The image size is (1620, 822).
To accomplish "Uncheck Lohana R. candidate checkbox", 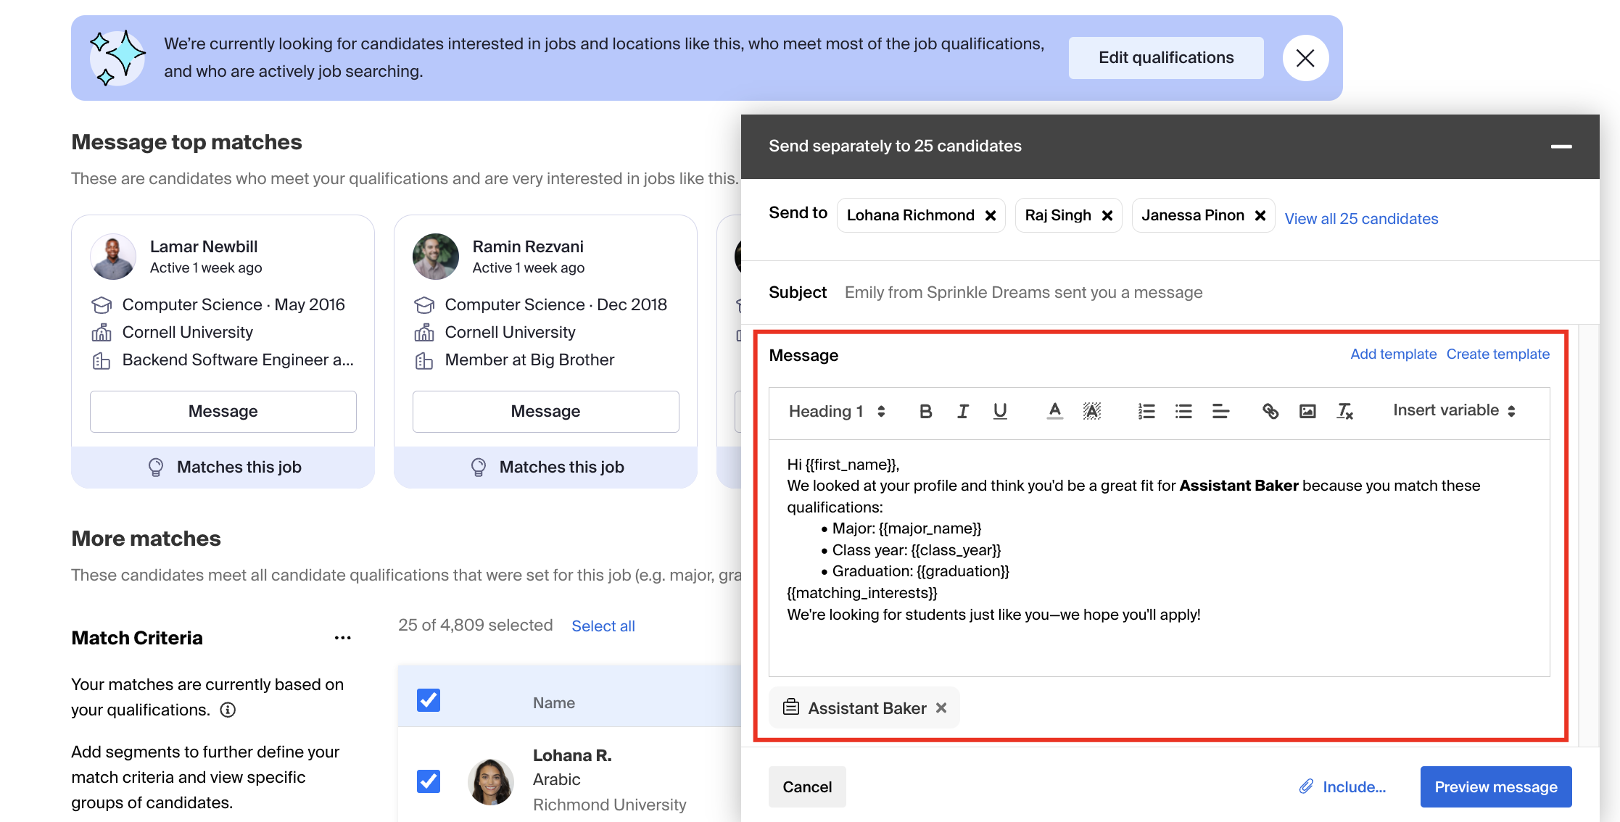I will [429, 781].
